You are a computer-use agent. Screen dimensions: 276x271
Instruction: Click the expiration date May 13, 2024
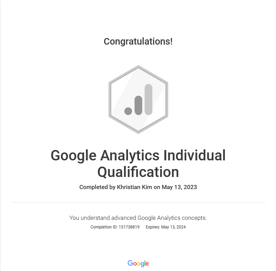click(173, 227)
